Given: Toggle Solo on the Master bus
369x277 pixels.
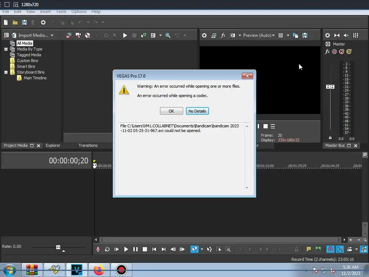Looking at the screenshot, I should point(349,51).
